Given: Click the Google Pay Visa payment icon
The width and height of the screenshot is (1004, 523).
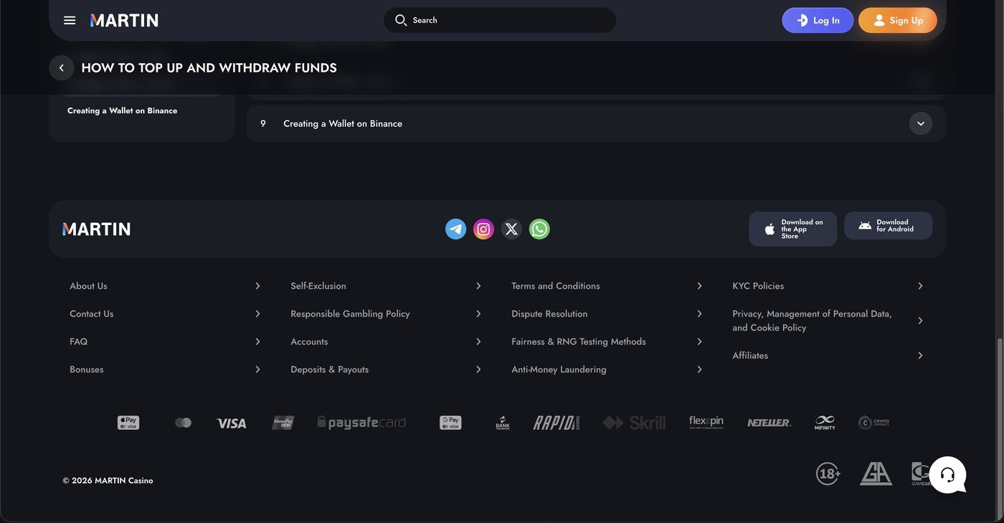Looking at the screenshot, I should click(450, 423).
